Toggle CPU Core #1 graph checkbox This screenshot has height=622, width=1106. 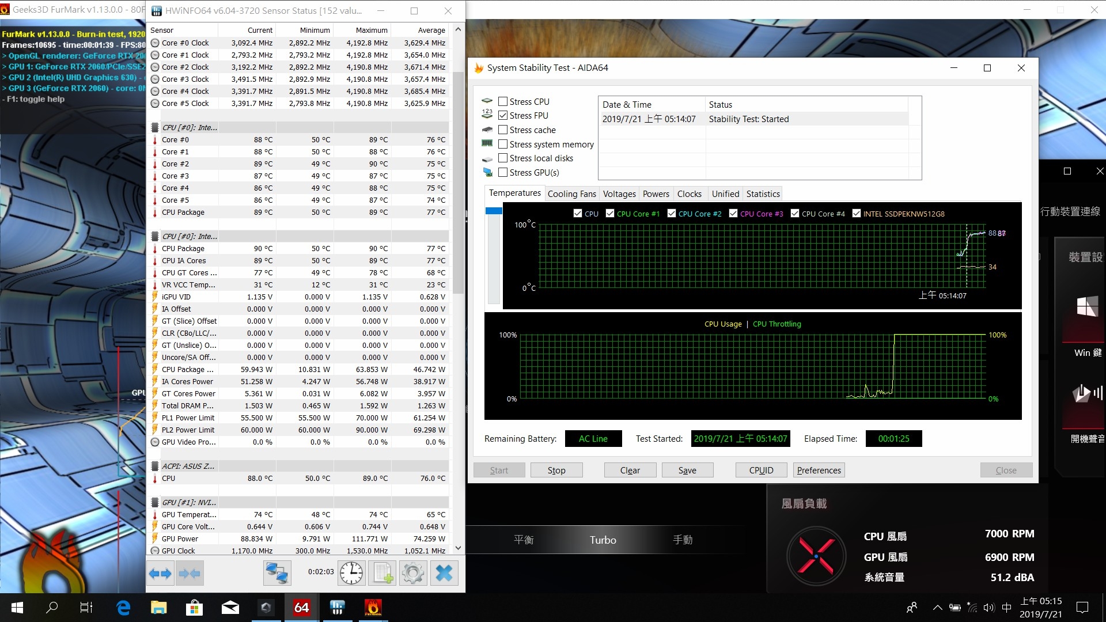pyautogui.click(x=610, y=213)
